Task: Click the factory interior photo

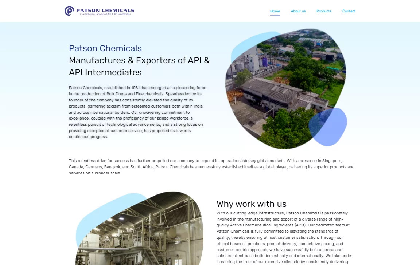Action: coord(139,228)
